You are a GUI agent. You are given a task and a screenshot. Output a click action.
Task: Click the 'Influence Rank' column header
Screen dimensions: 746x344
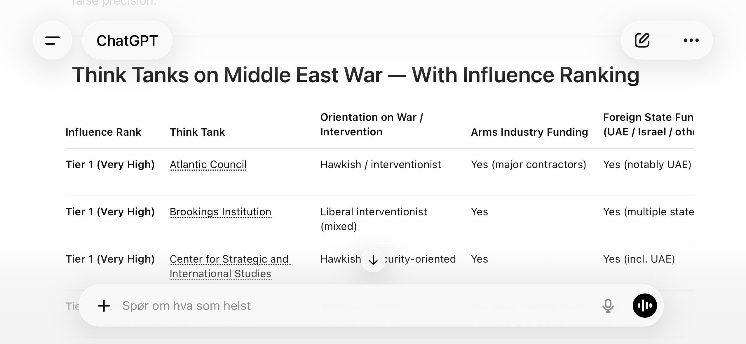(x=103, y=132)
